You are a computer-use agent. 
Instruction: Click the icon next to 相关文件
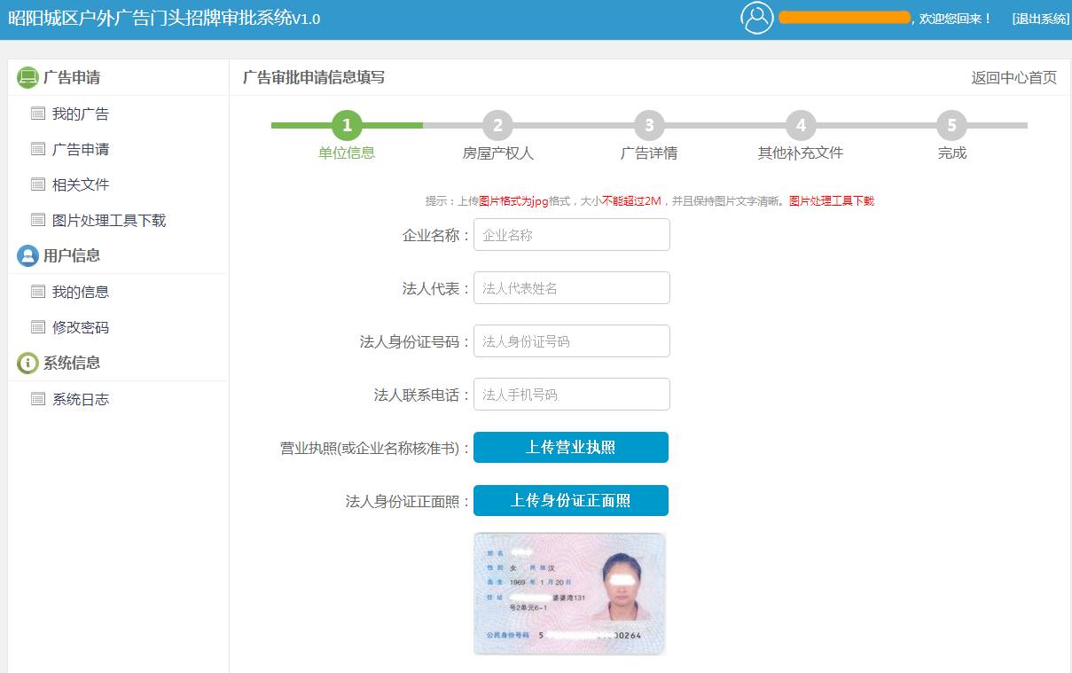point(37,184)
